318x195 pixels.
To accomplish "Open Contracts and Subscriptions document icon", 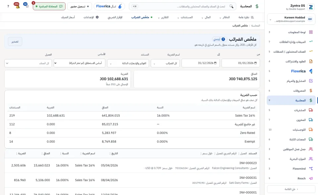I will pyautogui.click(x=311, y=61).
